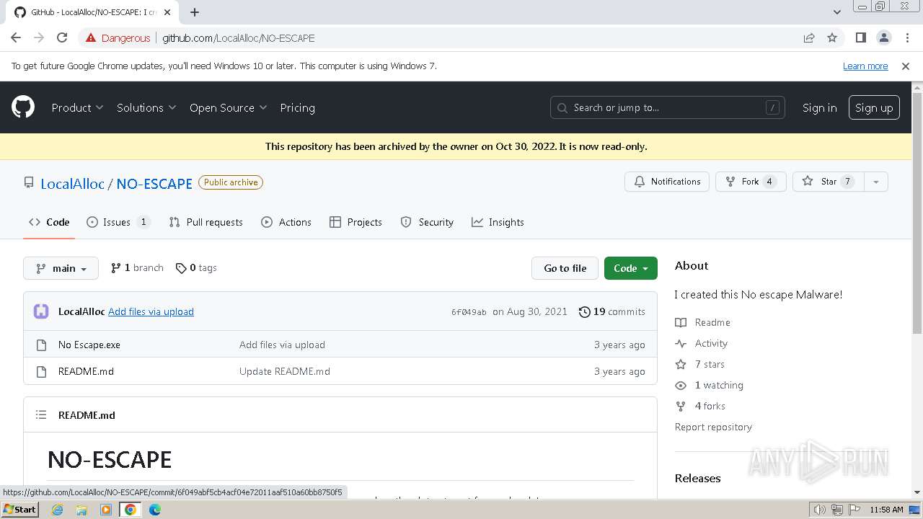Image resolution: width=923 pixels, height=519 pixels.
Task: Launch Internet Explorer from taskbar
Action: point(57,510)
